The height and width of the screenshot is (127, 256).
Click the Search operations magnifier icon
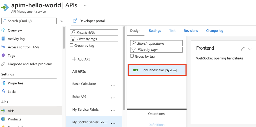tap(134, 43)
